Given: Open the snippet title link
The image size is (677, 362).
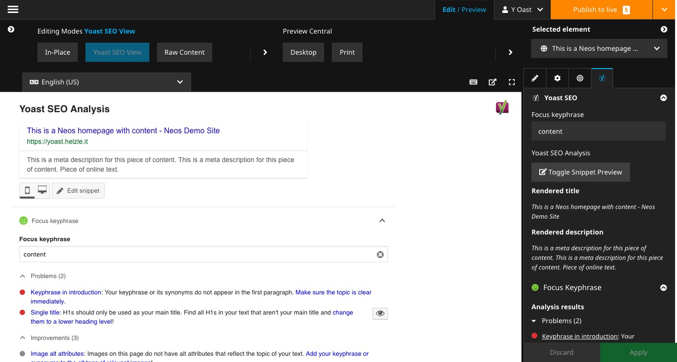Looking at the screenshot, I should coord(123,130).
